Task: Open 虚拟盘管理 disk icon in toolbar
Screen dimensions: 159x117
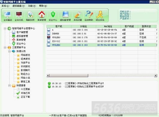Action: click(65, 16)
